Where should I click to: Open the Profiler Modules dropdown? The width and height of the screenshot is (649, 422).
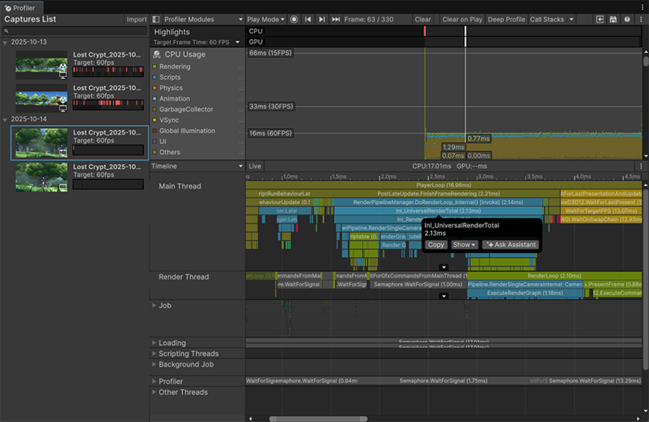coord(203,19)
